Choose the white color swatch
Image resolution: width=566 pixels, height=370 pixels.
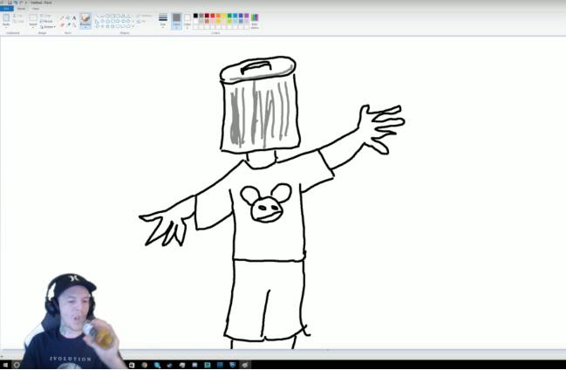[195, 21]
